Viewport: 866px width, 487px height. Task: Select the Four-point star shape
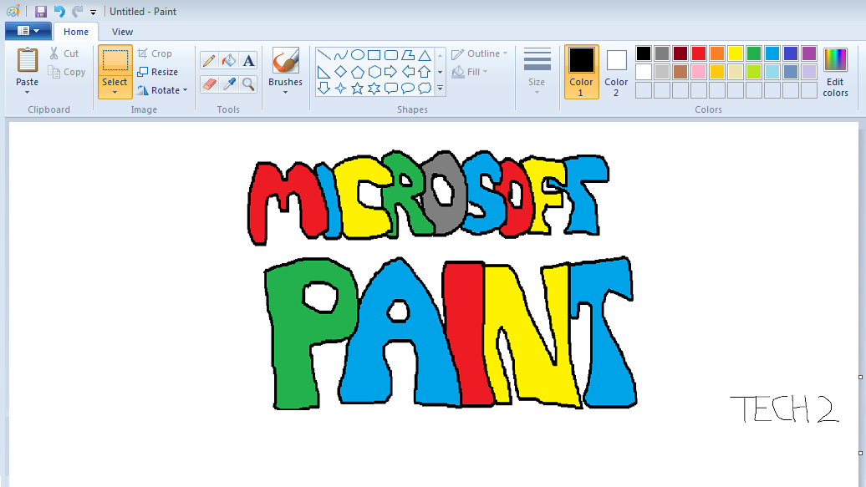341,89
